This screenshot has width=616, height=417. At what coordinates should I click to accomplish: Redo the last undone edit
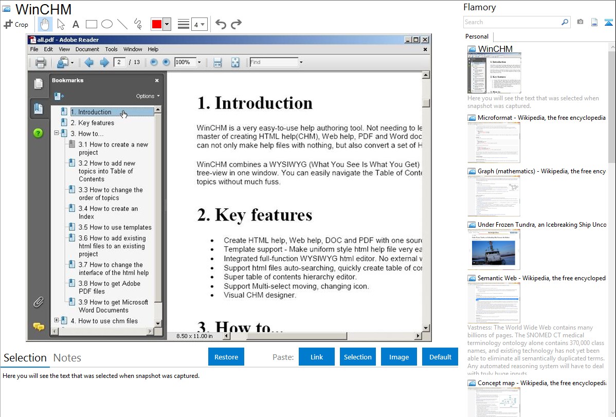pyautogui.click(x=236, y=24)
